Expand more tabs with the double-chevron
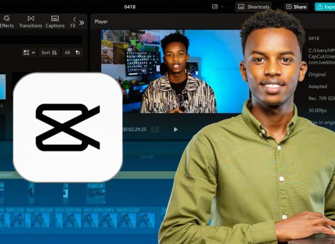Screen dimensions: 335x244 click(x=82, y=23)
